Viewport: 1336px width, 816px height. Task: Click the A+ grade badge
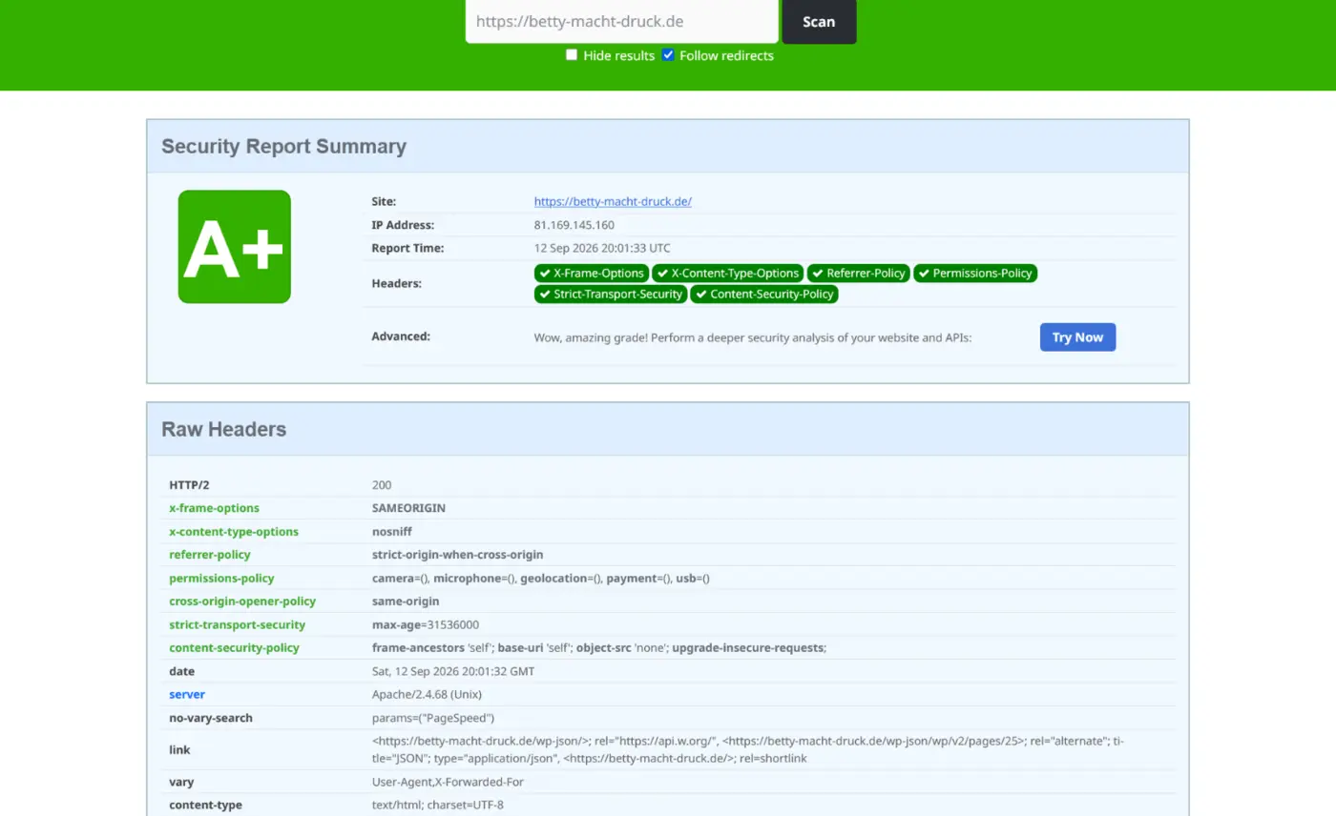(x=235, y=247)
